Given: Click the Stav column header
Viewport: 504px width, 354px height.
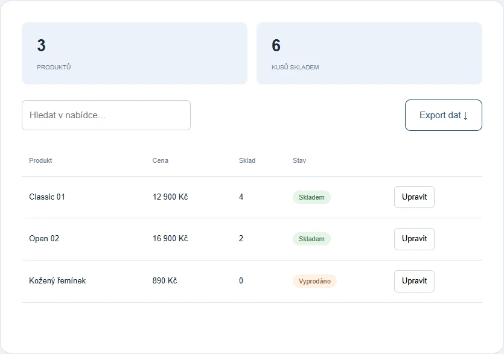Looking at the screenshot, I should (x=299, y=160).
